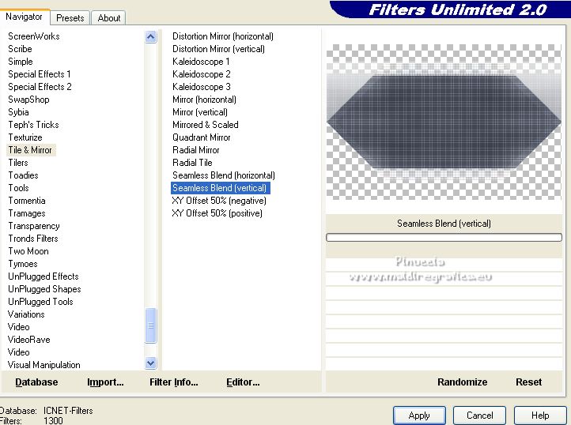The width and height of the screenshot is (571, 425).
Task: Select Special Effects 1 category
Action: click(40, 74)
